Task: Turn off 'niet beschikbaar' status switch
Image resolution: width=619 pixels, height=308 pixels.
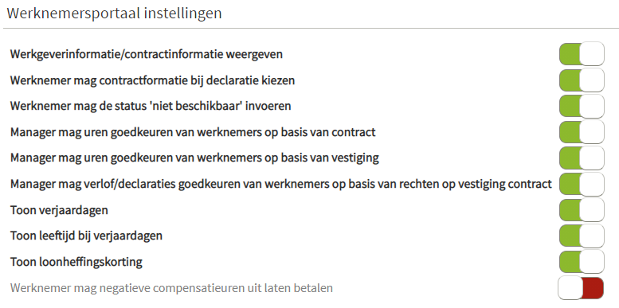Action: (x=582, y=106)
